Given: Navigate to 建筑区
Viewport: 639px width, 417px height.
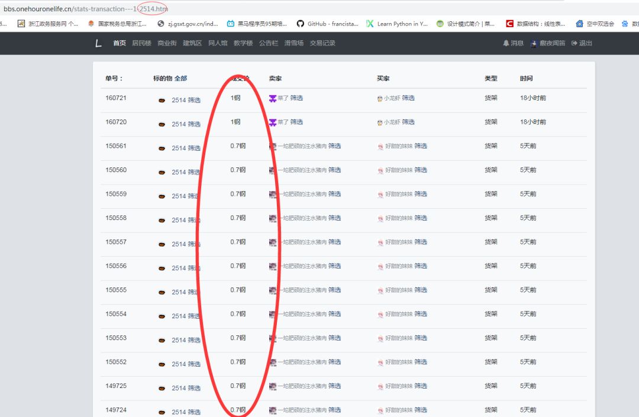Looking at the screenshot, I should 192,43.
